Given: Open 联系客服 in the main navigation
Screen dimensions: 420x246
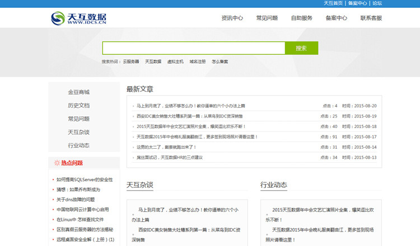Looking at the screenshot, I should tap(371, 18).
